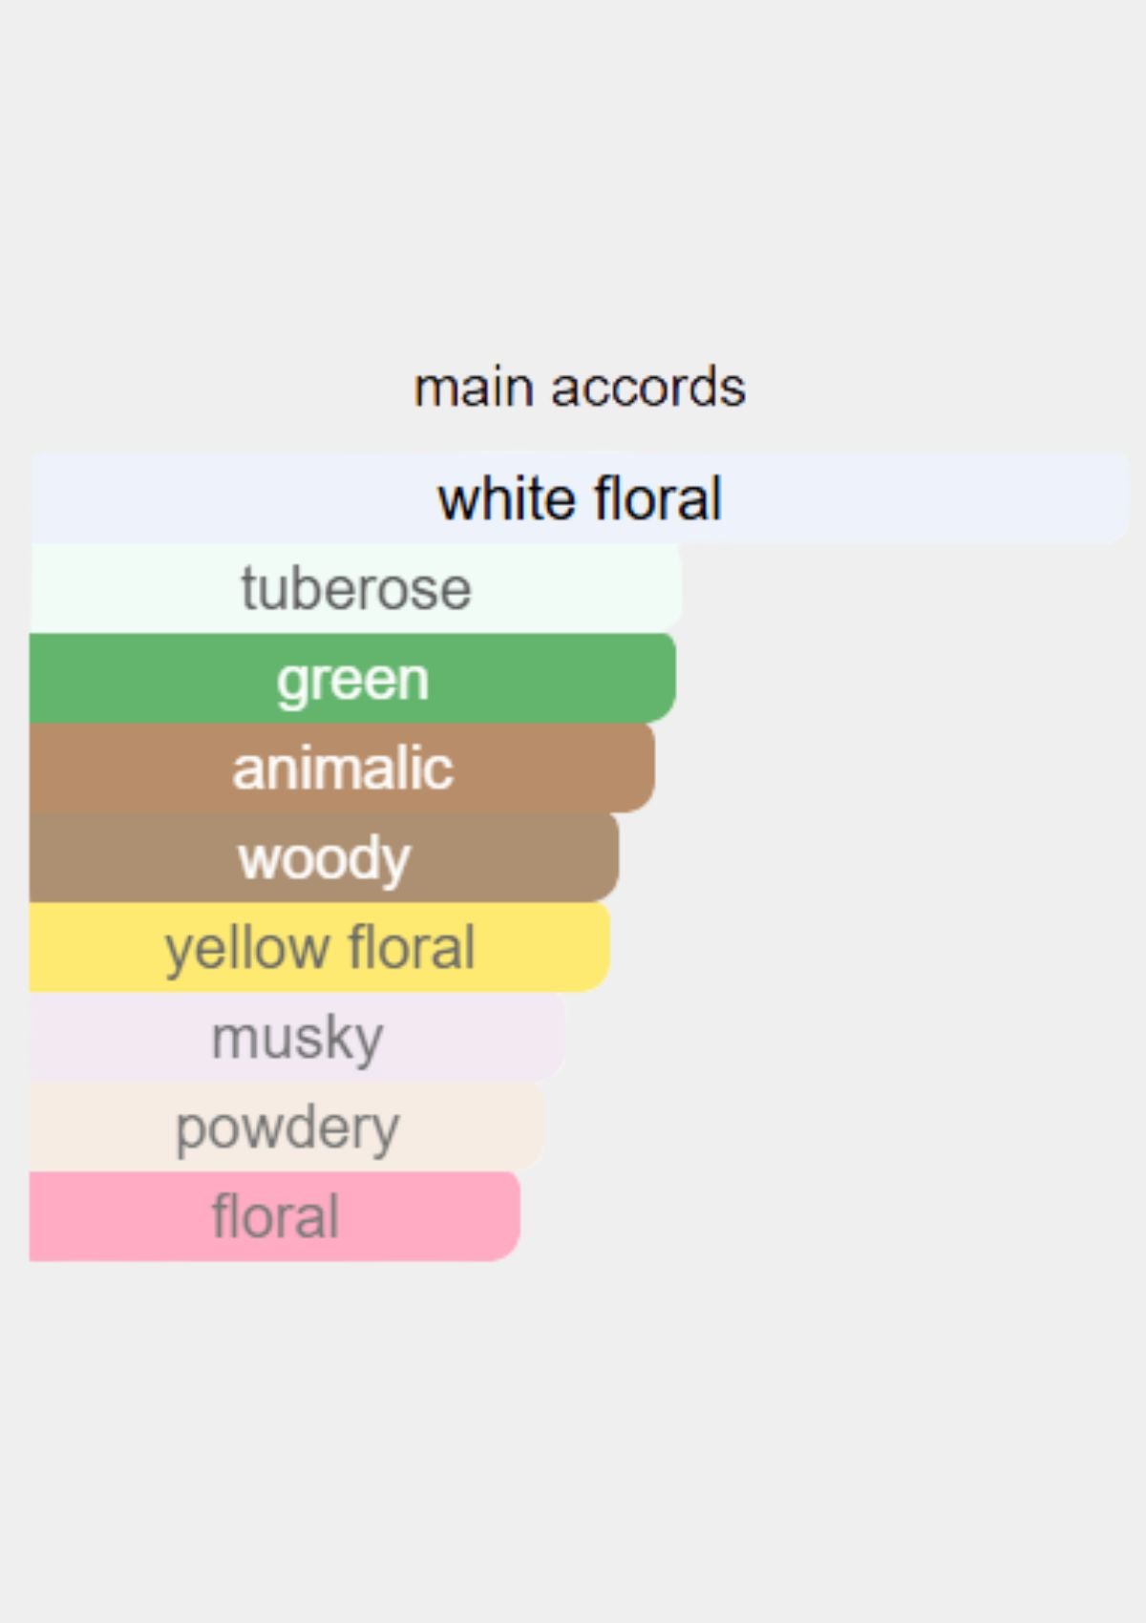Viewport: 1146px width, 1623px height.
Task: Select the tuberose accord bar
Action: click(355, 588)
